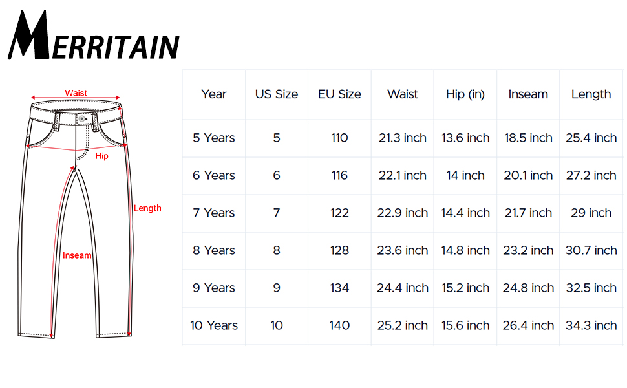Select the 5 Years row label
Image resolution: width=627 pixels, height=388 pixels.
pos(214,138)
